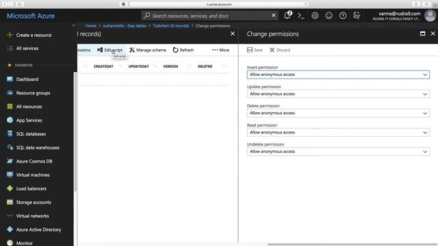The width and height of the screenshot is (438, 246).
Task: Click the Virtual networks icon
Action: (10, 216)
